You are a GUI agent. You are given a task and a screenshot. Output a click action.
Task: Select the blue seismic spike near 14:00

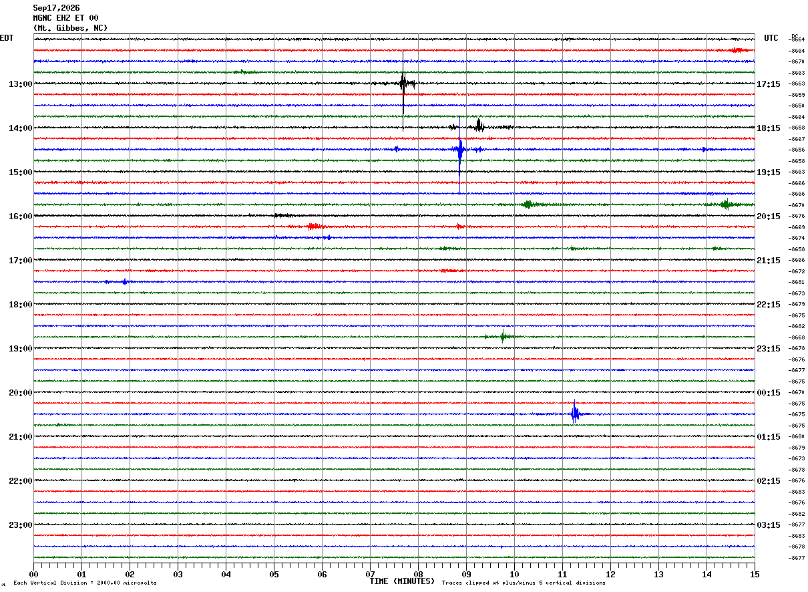pyautogui.click(x=459, y=150)
